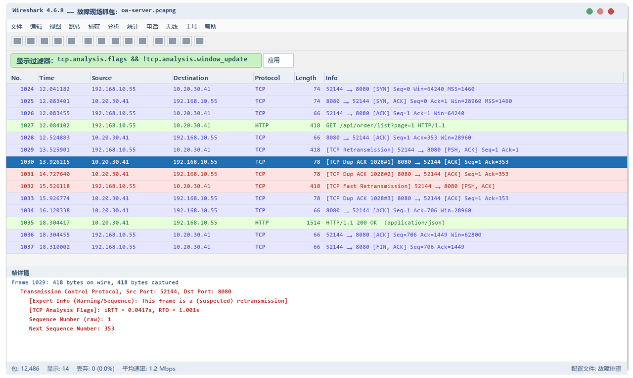The width and height of the screenshot is (633, 378).
Task: Click the 应用 filter button
Action: click(278, 60)
